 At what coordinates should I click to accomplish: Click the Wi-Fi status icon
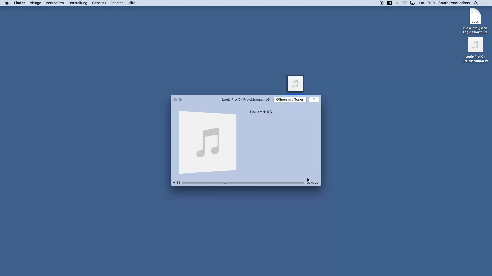[405, 3]
